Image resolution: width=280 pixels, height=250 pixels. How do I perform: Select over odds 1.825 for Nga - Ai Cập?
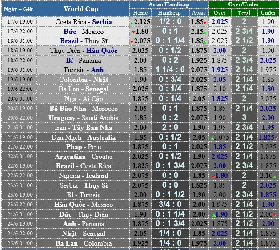coord(220,99)
